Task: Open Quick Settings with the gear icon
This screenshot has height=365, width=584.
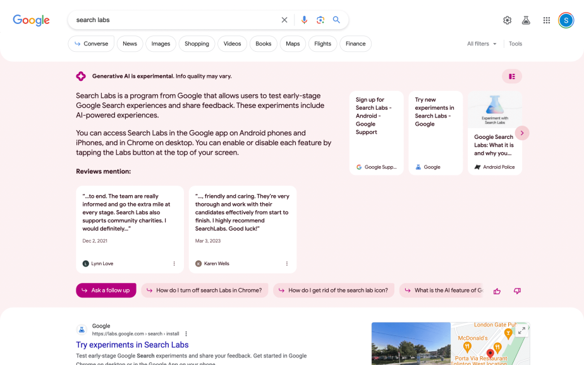Action: [507, 20]
